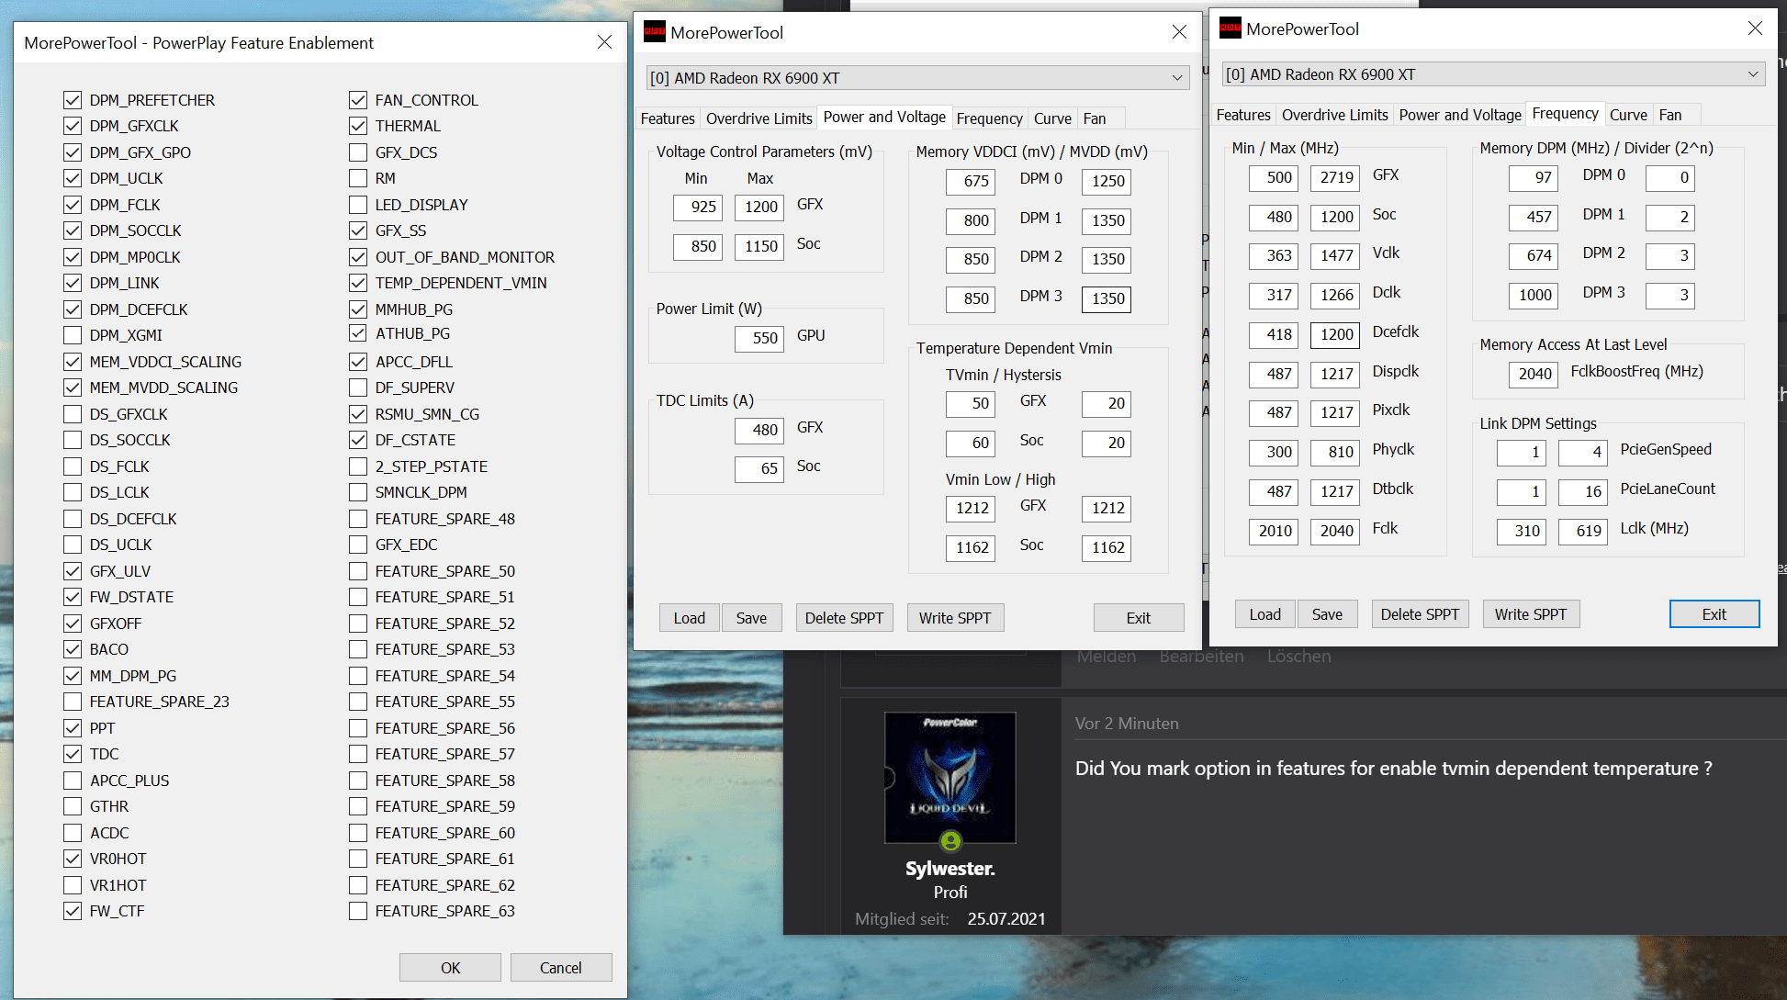Click FclkBoostFreq field showing 2040

pos(1533,374)
